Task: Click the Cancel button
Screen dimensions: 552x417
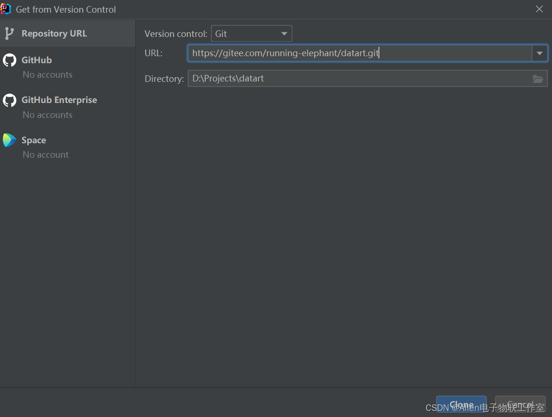Action: click(x=520, y=404)
